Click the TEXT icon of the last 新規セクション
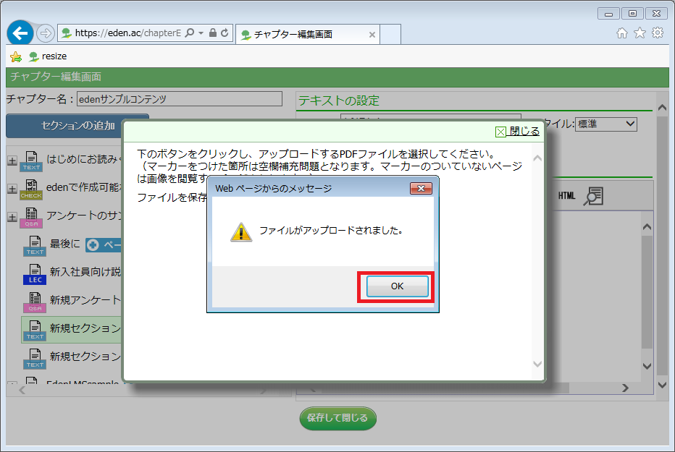Image resolution: width=675 pixels, height=452 pixels. pos(35,359)
